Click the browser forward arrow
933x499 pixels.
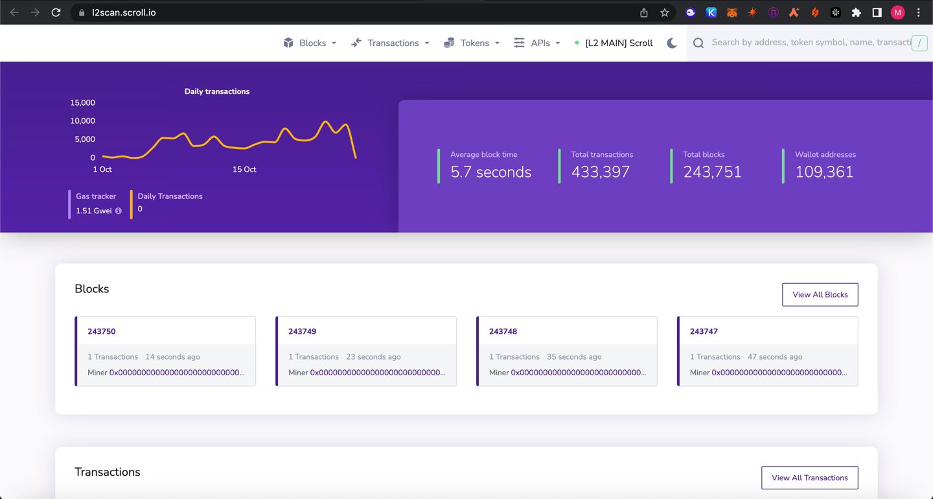pyautogui.click(x=35, y=12)
